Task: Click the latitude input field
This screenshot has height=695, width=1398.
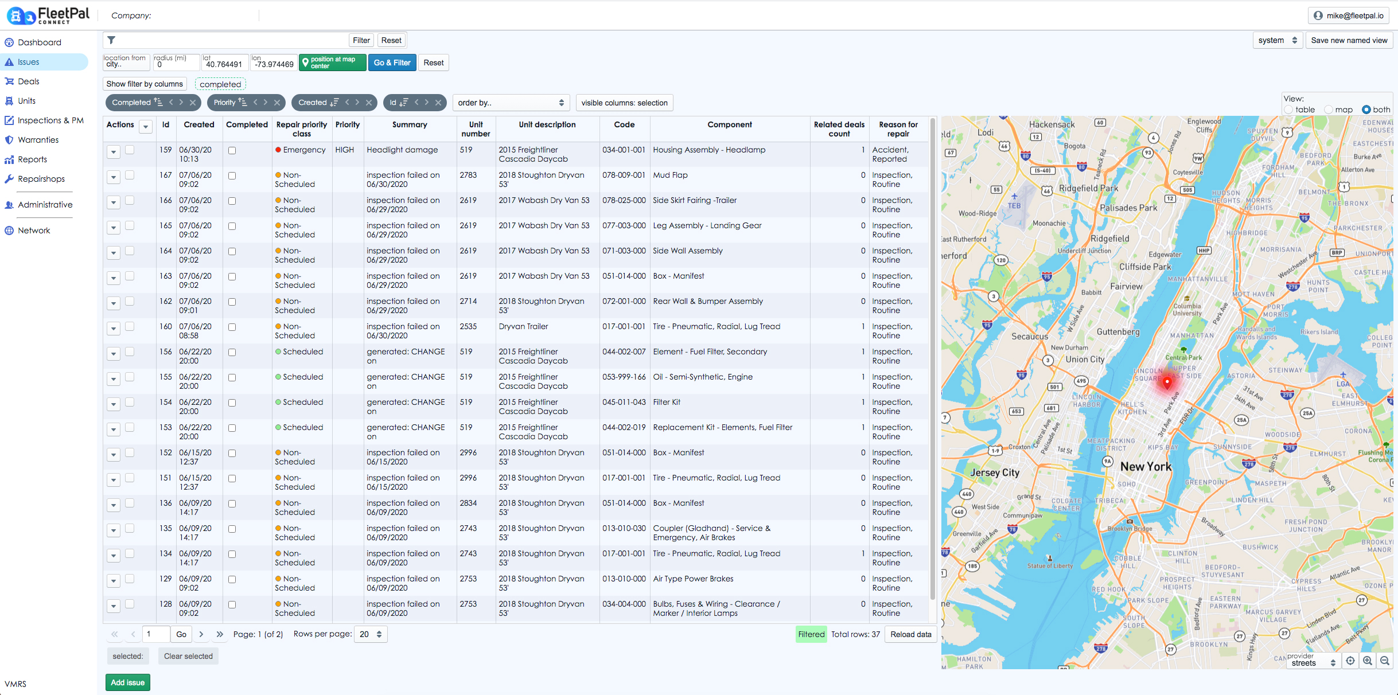Action: click(224, 64)
